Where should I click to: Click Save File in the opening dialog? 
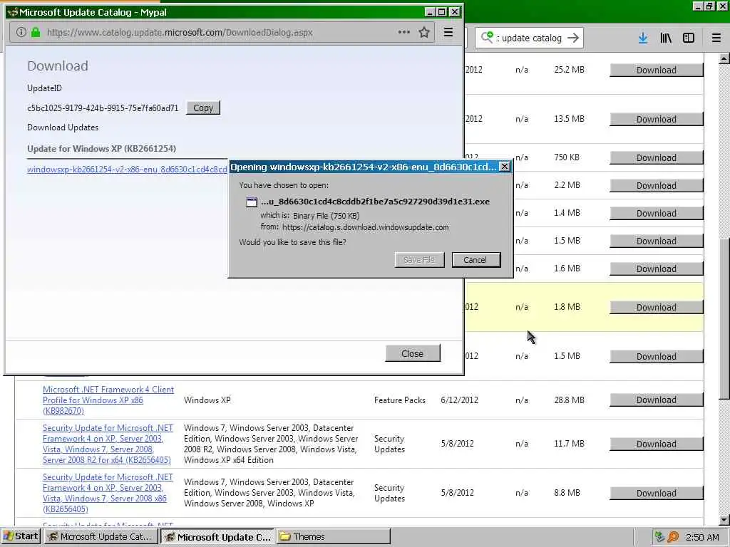point(419,260)
